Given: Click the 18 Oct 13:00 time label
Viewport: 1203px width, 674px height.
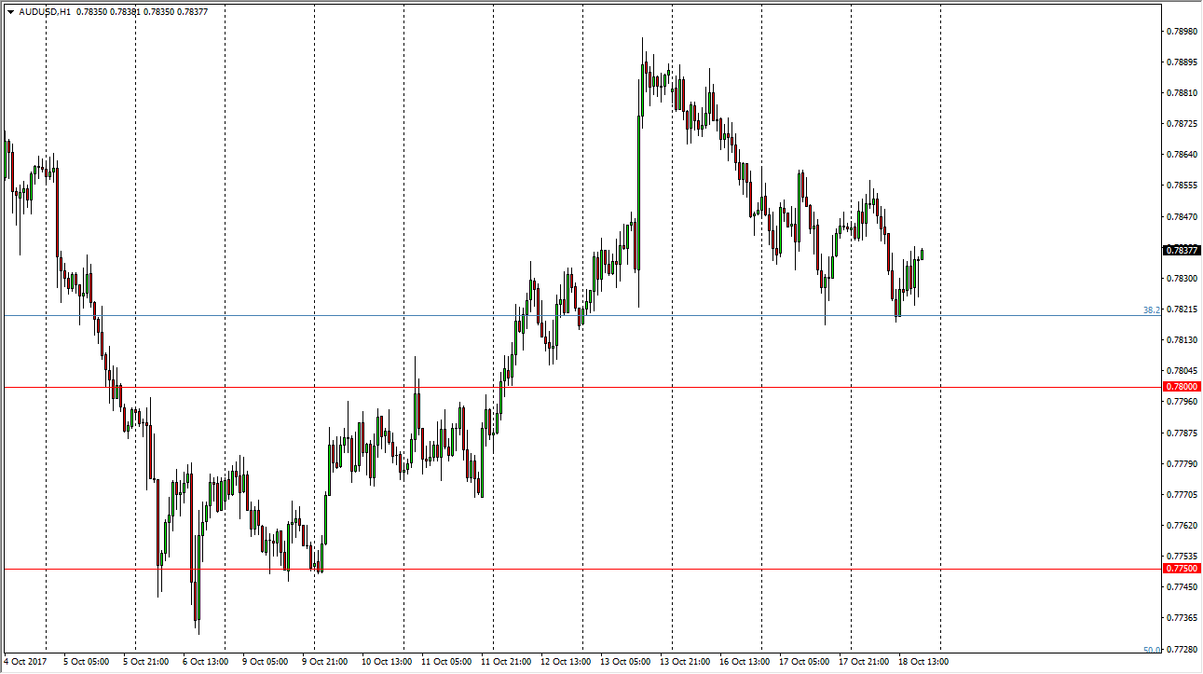Looking at the screenshot, I should pos(923,662).
